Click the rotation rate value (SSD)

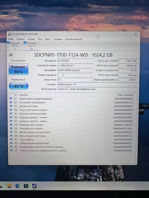pyautogui.click(x=128, y=70)
